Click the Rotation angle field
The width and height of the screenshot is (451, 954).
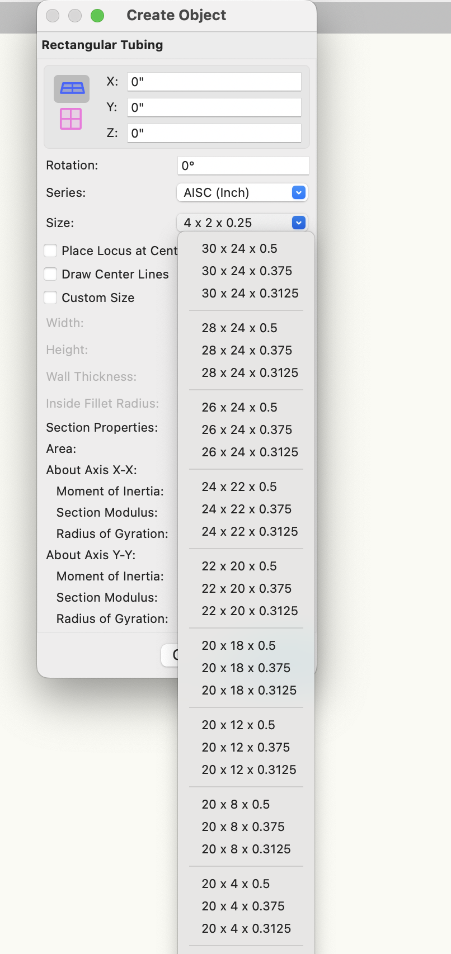tap(243, 166)
